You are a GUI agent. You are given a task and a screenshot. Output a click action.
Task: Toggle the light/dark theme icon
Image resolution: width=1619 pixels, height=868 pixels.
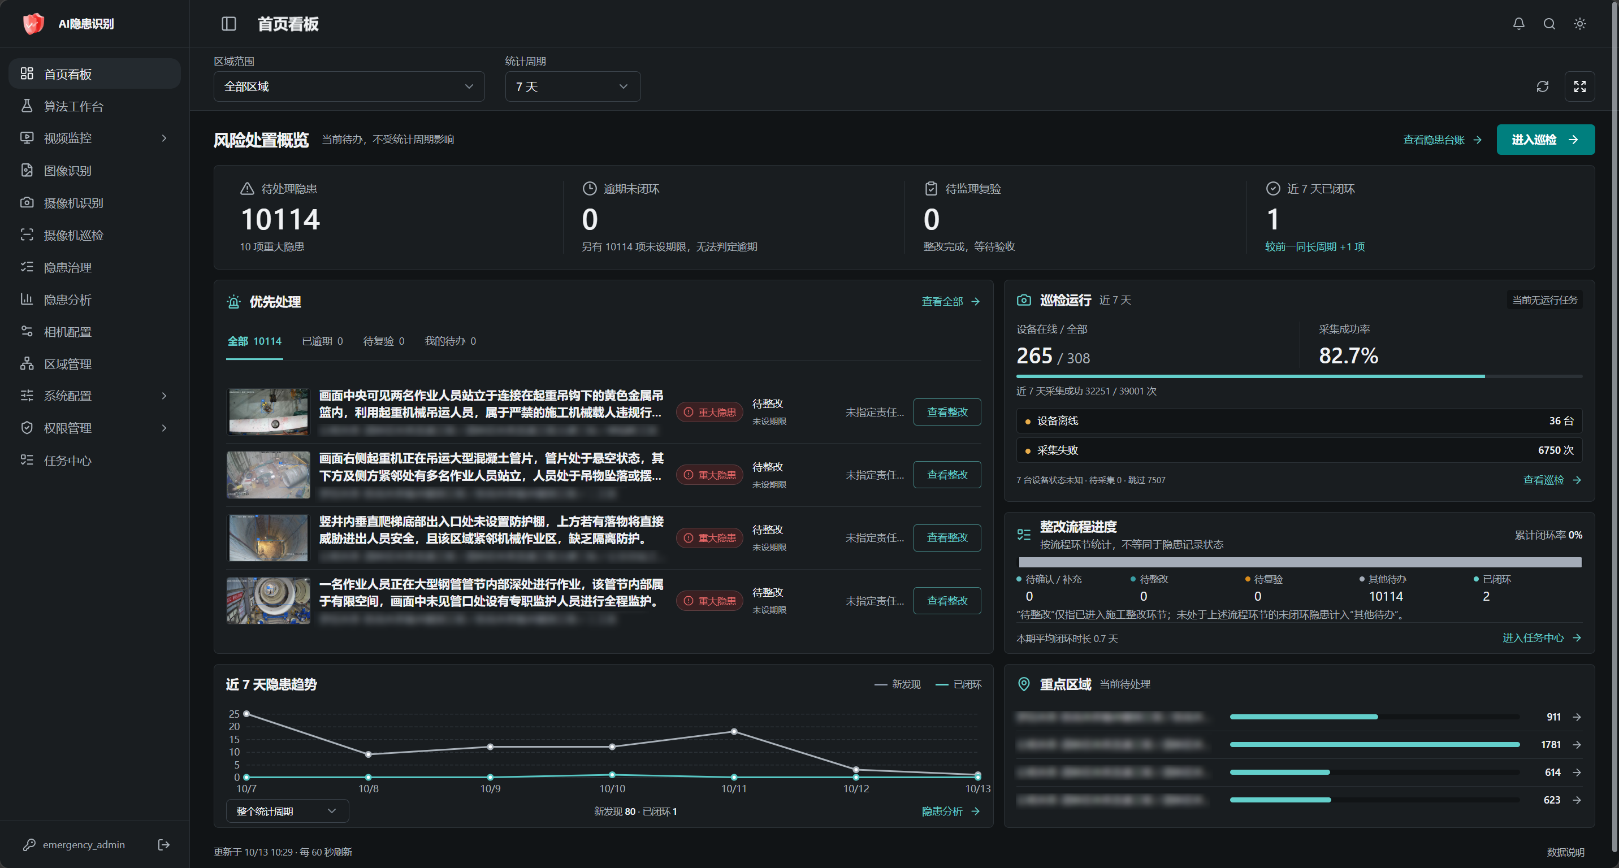[x=1579, y=24]
